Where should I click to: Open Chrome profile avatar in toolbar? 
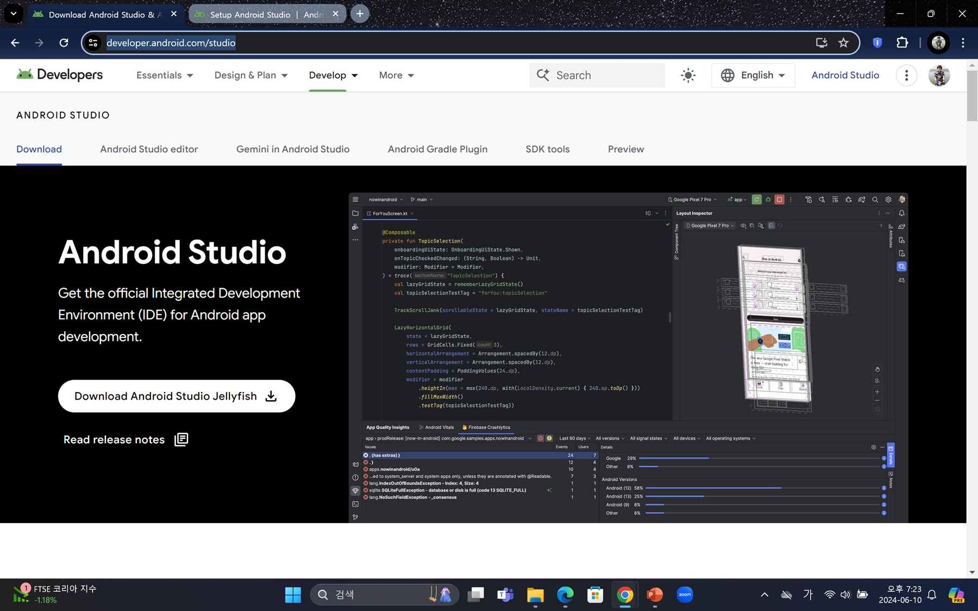click(938, 43)
